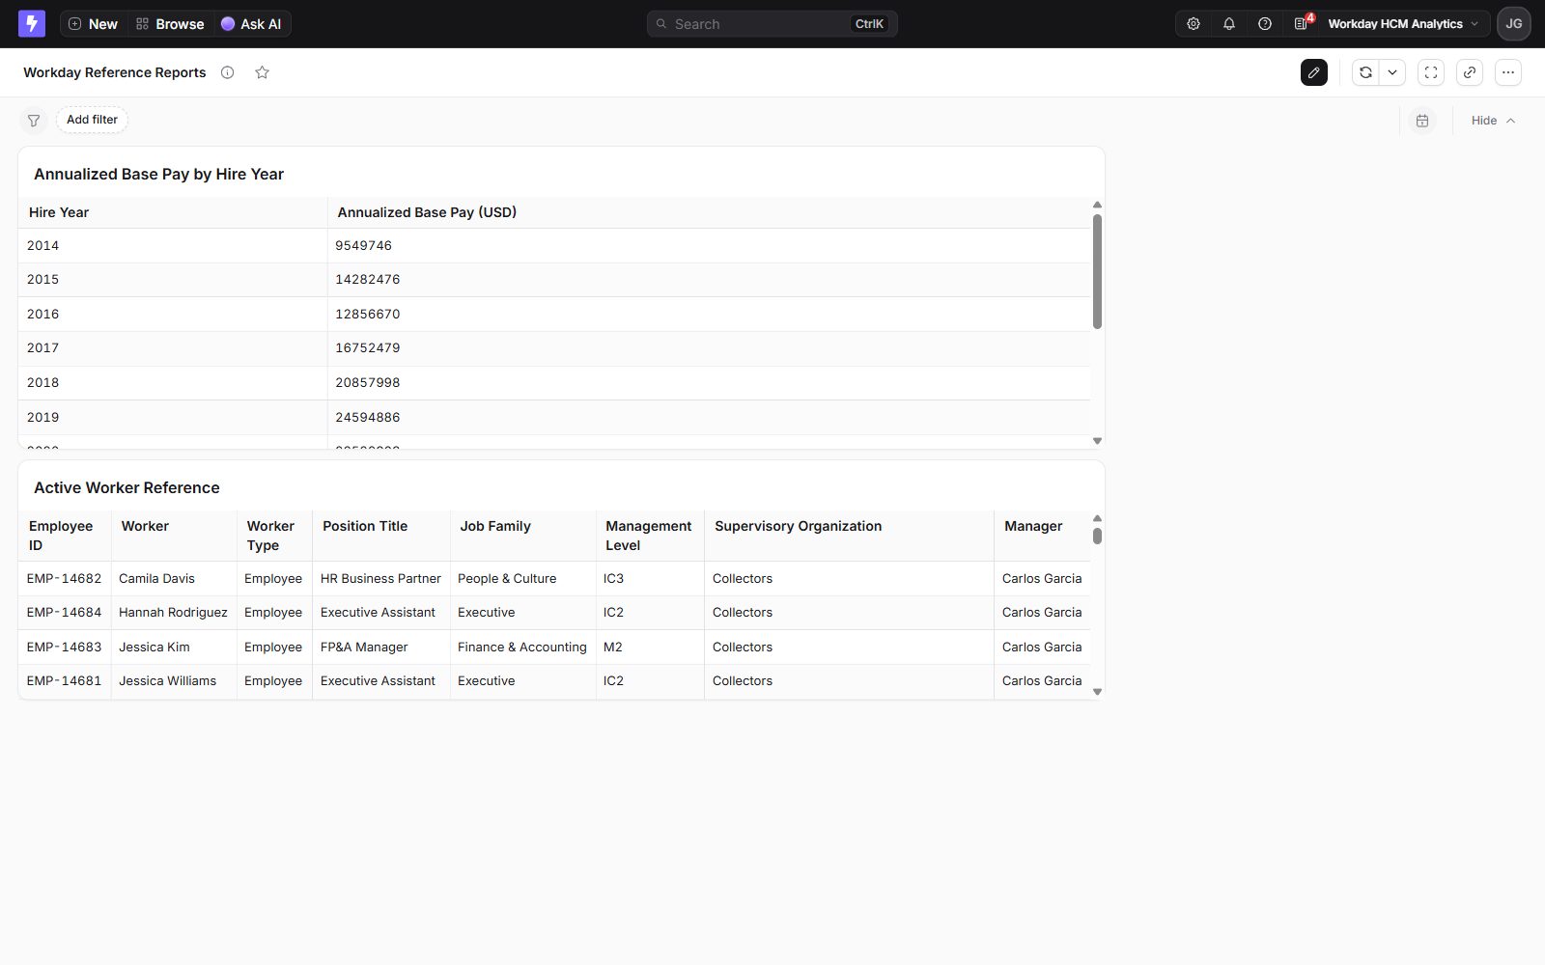Click scroll up arrow in Base Pay table

point(1097,205)
